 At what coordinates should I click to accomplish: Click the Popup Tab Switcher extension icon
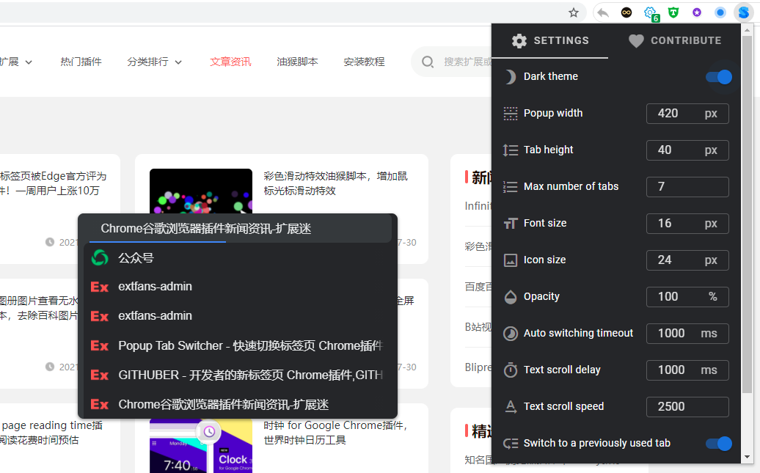coord(744,12)
